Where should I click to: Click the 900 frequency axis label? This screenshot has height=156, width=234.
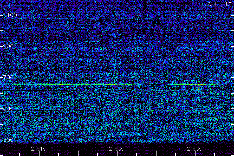tap(8, 46)
